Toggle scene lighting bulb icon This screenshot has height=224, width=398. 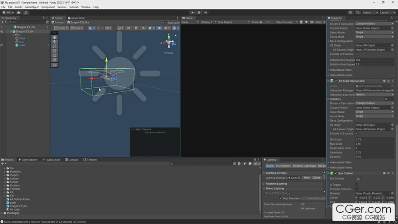tap(136, 28)
